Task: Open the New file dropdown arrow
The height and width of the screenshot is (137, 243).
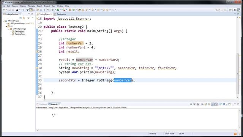Action: click(x=7, y=10)
